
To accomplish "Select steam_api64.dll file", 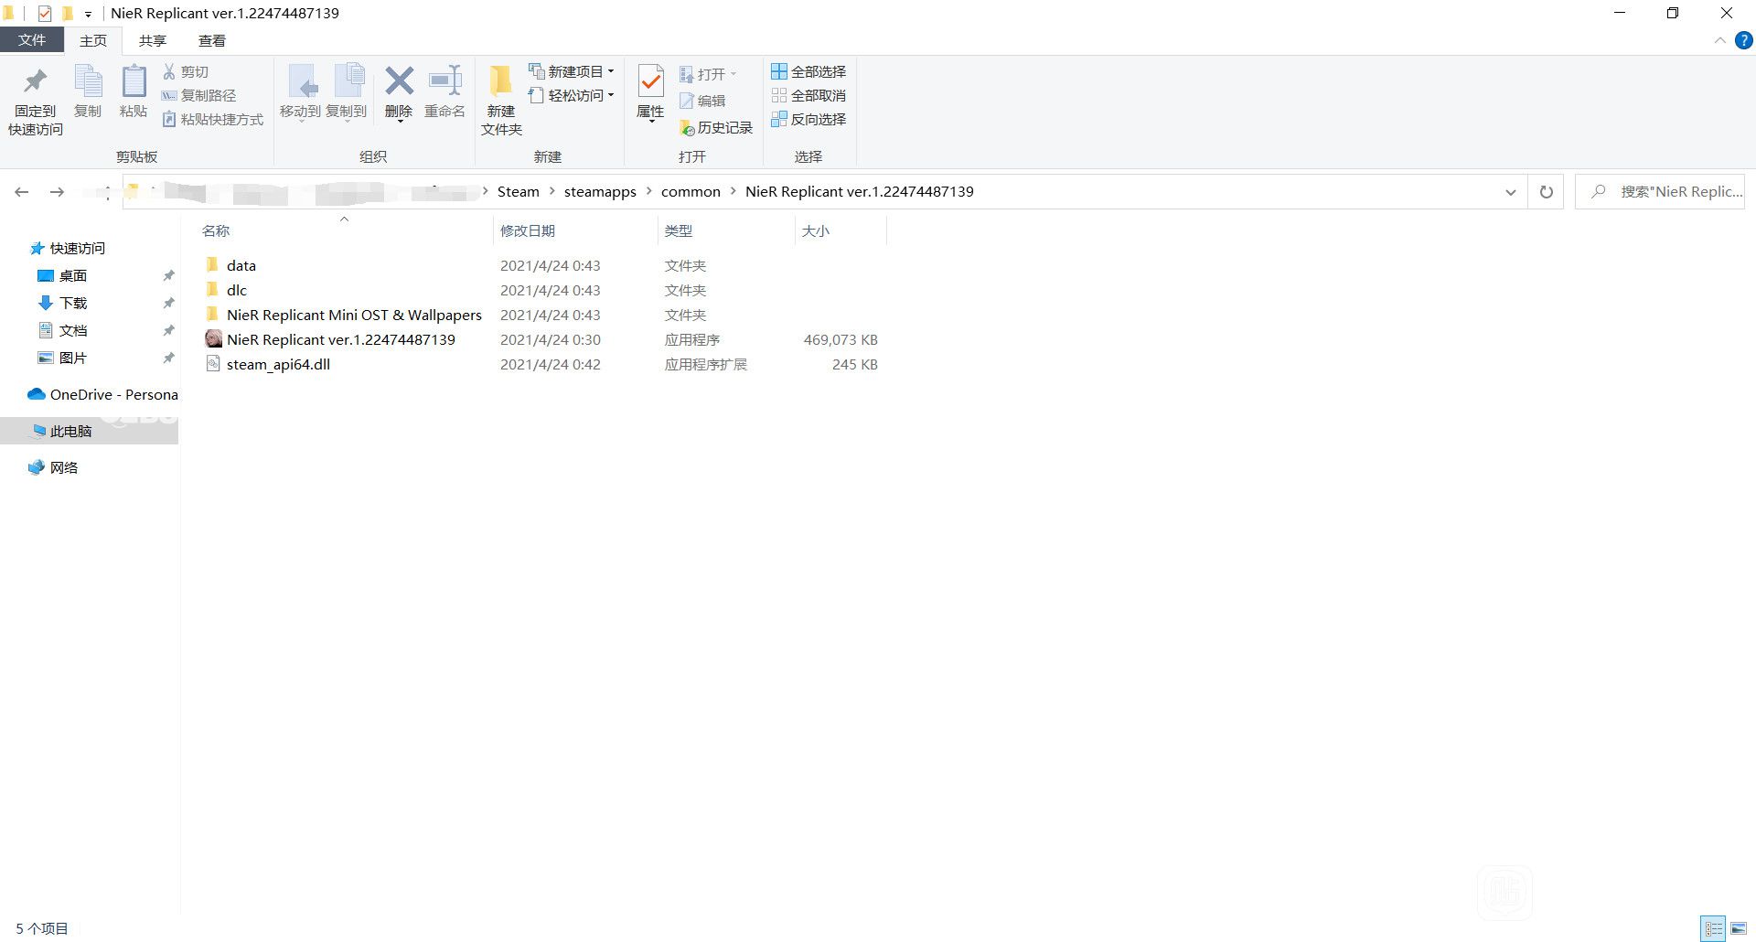I will click(x=278, y=364).
